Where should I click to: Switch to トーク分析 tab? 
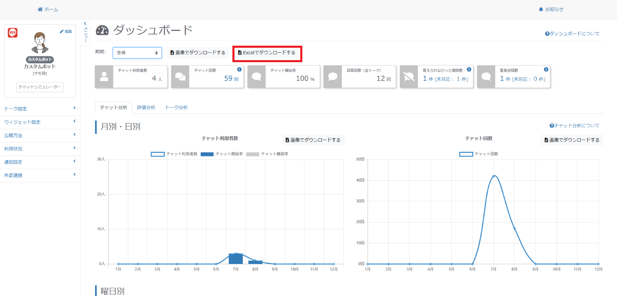[176, 107]
